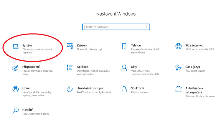Click the Usnadnění přístupu icon
Image resolution: width=218 pixels, height=122 pixels.
(70, 89)
